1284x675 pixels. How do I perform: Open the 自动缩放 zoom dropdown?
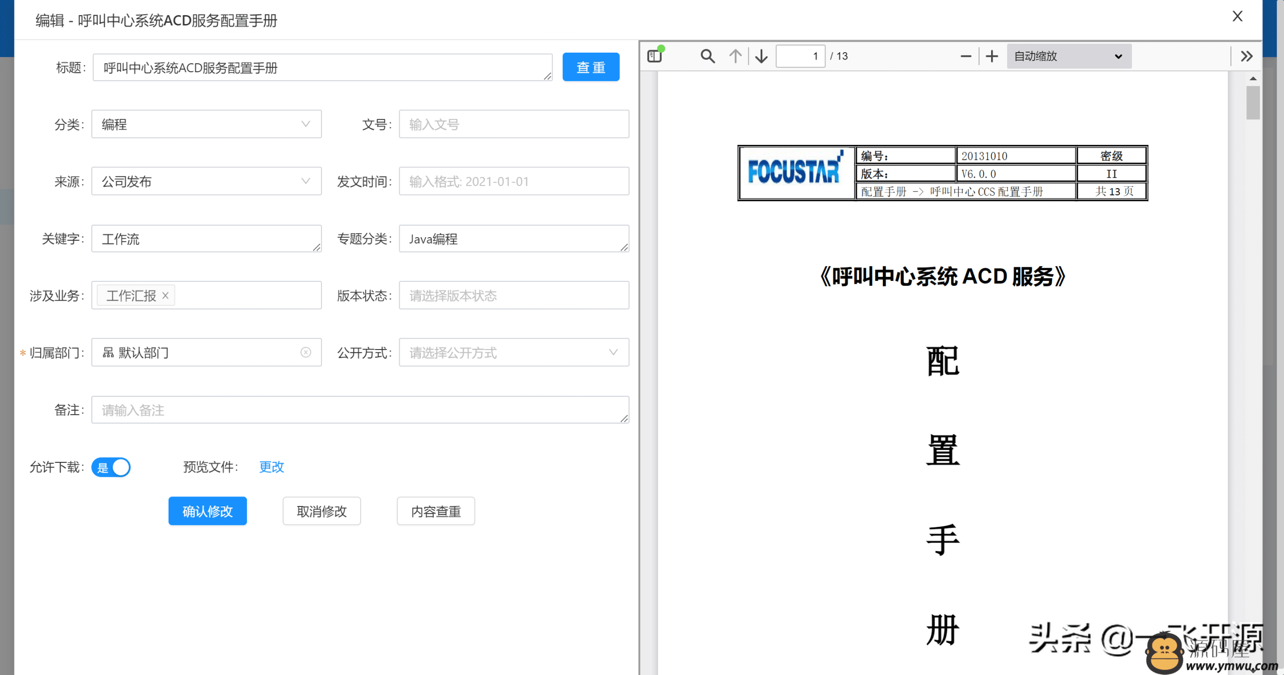tap(1069, 56)
